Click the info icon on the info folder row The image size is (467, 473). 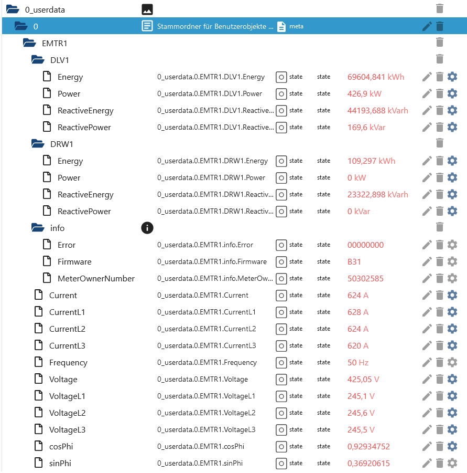(147, 228)
